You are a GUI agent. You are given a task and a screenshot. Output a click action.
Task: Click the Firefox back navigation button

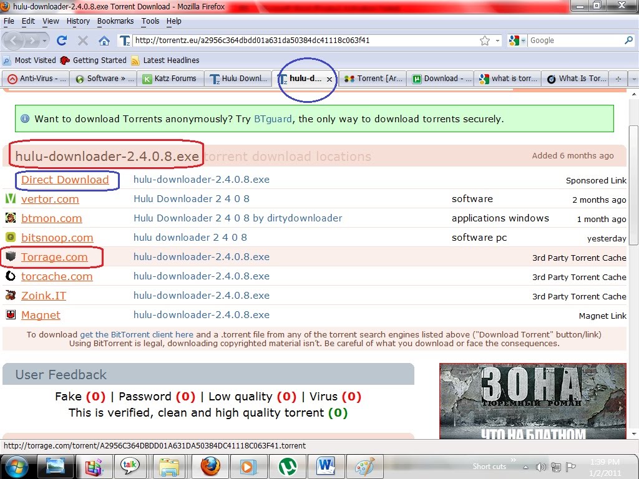[x=14, y=41]
